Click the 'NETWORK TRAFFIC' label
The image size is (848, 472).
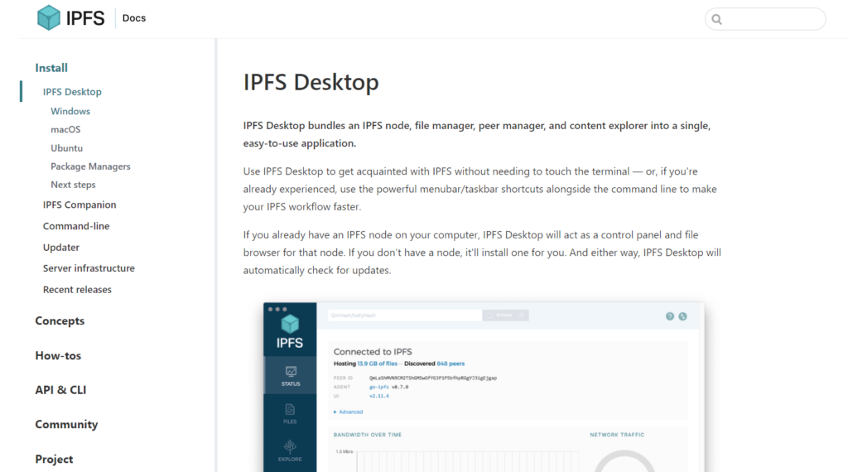click(x=617, y=435)
